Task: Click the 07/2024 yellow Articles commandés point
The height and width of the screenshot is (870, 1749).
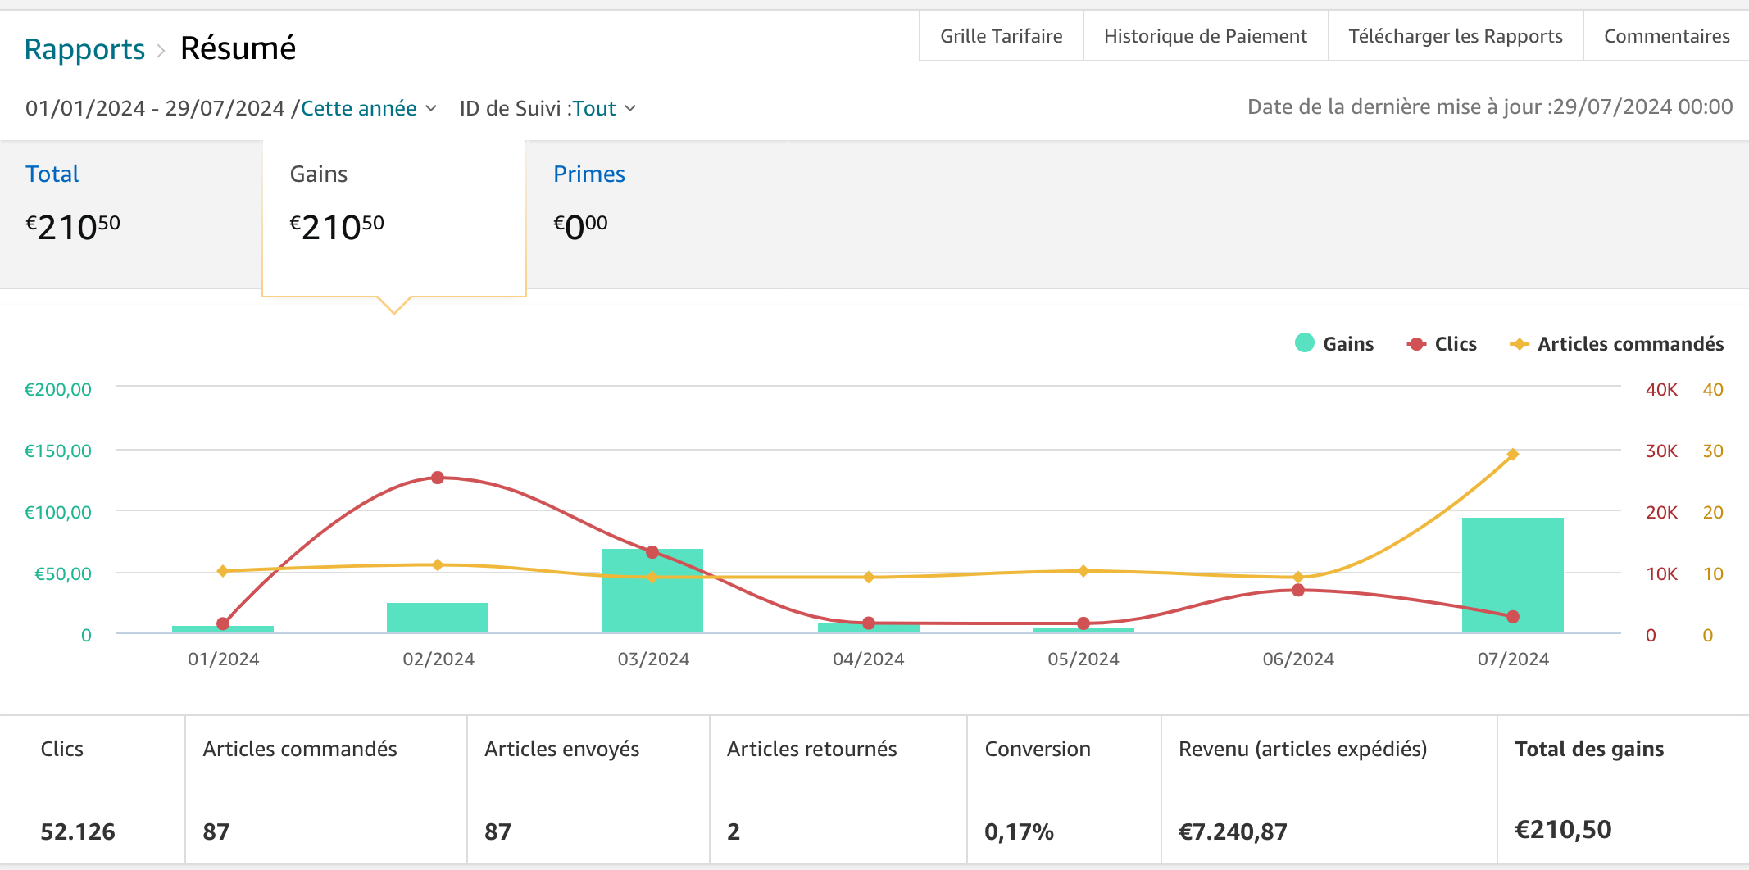Action: coord(1513,455)
